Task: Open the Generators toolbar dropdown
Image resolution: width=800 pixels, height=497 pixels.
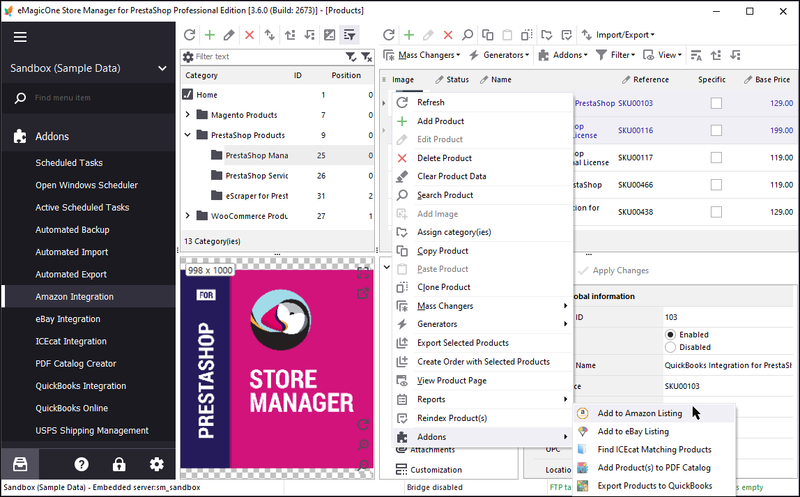Action: coord(500,55)
